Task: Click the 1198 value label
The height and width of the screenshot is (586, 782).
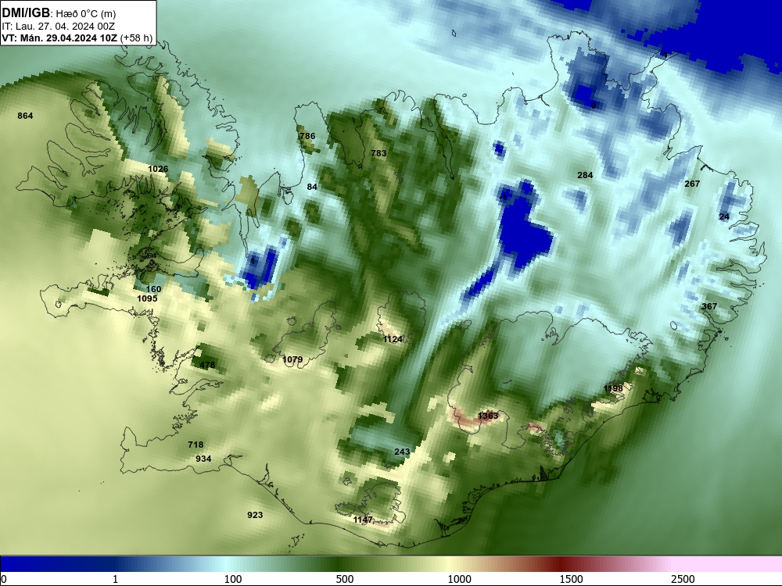Action: point(613,388)
